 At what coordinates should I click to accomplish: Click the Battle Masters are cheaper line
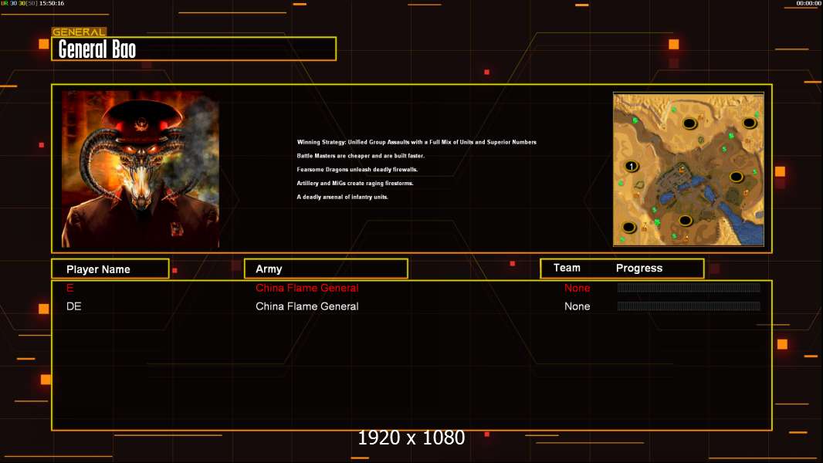(361, 156)
